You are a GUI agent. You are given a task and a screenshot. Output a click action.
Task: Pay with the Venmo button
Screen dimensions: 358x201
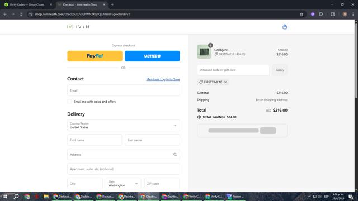pos(152,56)
